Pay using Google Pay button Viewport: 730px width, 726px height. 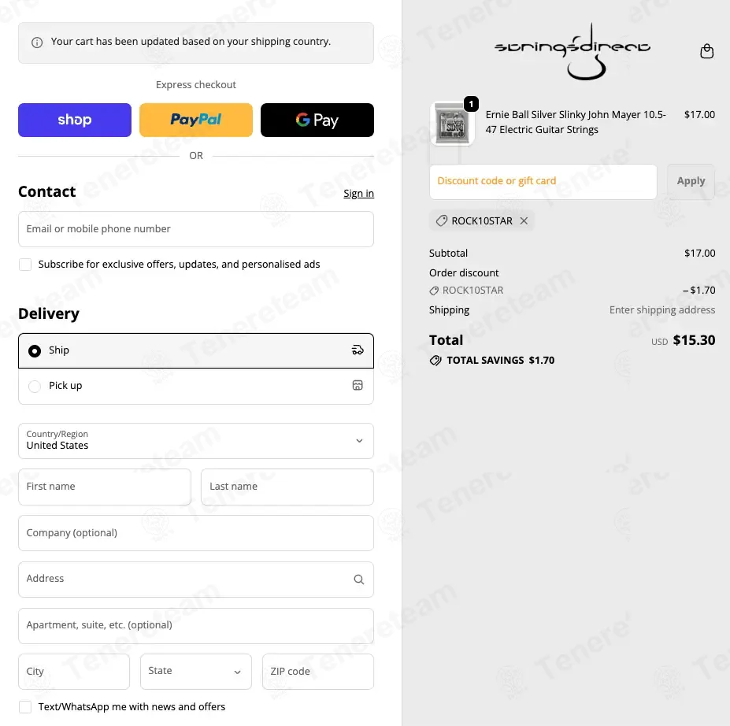pyautogui.click(x=317, y=120)
